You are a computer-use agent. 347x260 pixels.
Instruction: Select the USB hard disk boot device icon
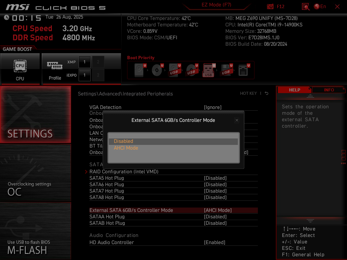(x=175, y=70)
